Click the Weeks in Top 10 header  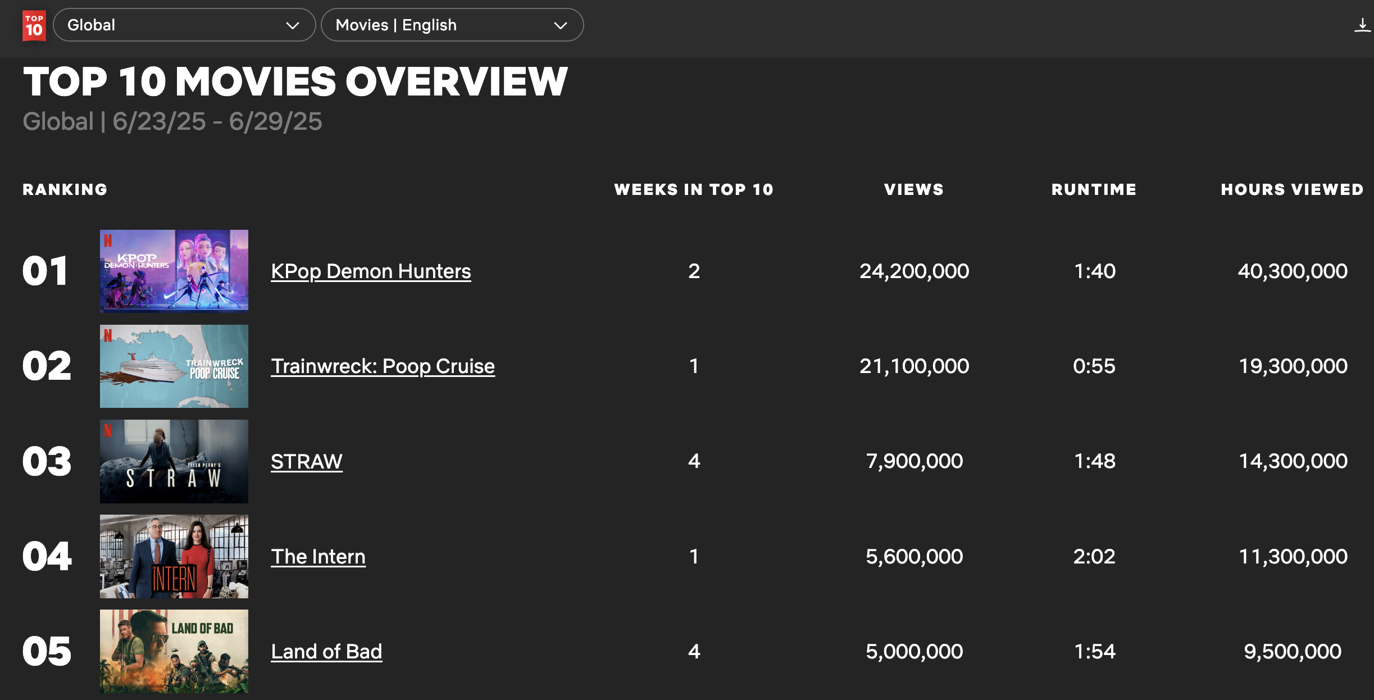[694, 189]
